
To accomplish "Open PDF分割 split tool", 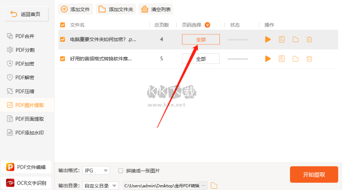I will (21, 50).
